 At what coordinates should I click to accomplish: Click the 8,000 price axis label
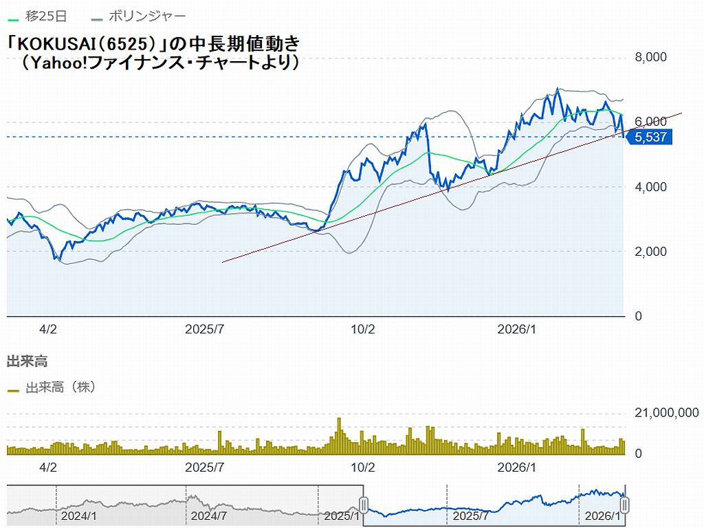[x=650, y=57]
